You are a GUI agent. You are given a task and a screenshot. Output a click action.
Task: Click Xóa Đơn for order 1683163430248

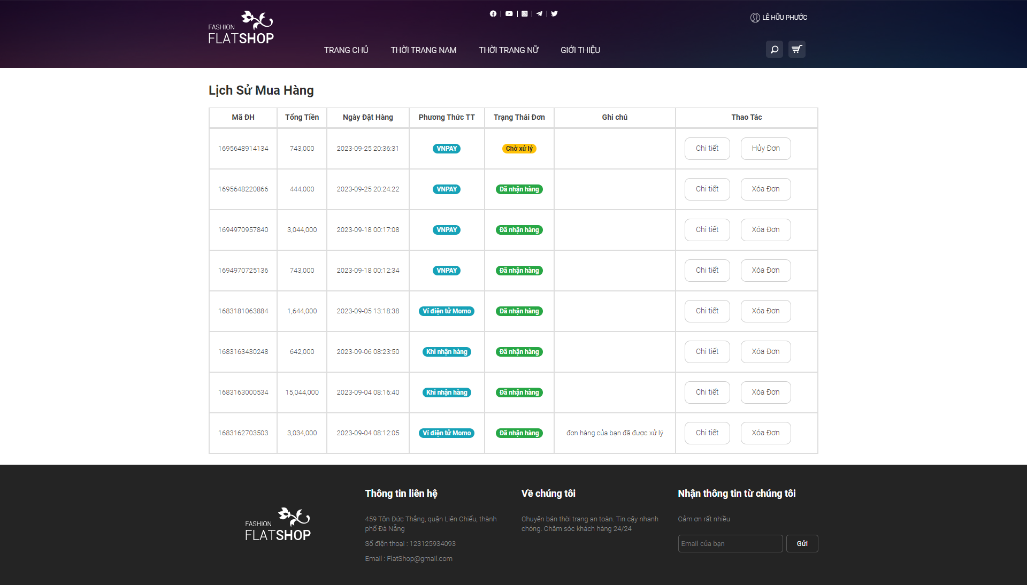tap(765, 352)
